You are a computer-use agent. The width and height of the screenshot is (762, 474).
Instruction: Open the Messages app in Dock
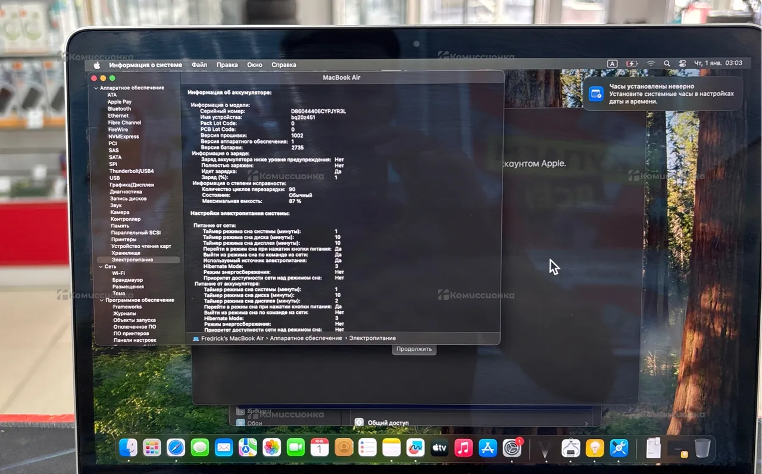(x=200, y=447)
